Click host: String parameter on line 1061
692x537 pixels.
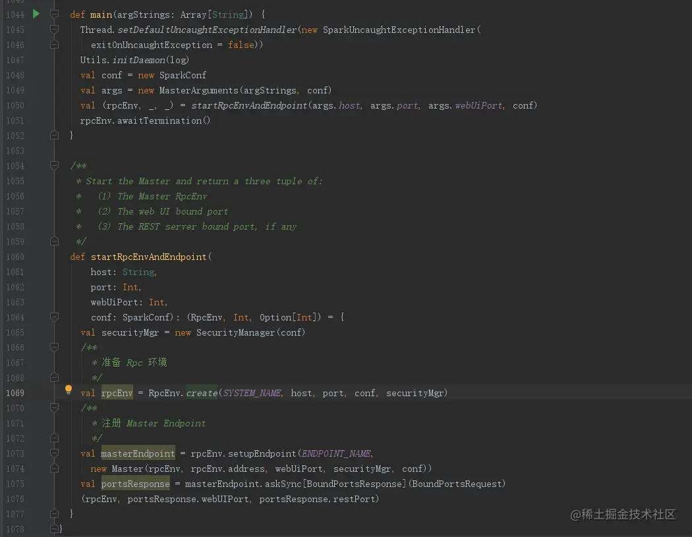122,272
